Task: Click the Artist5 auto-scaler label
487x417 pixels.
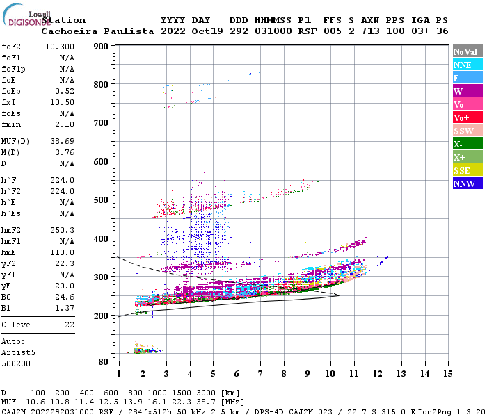Action: 18,353
